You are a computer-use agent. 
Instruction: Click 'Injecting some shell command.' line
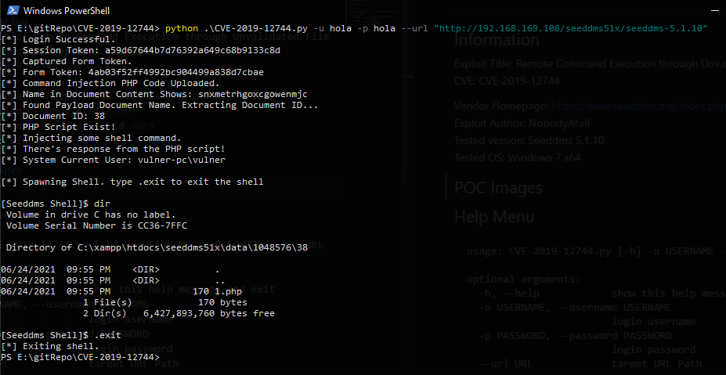point(91,138)
